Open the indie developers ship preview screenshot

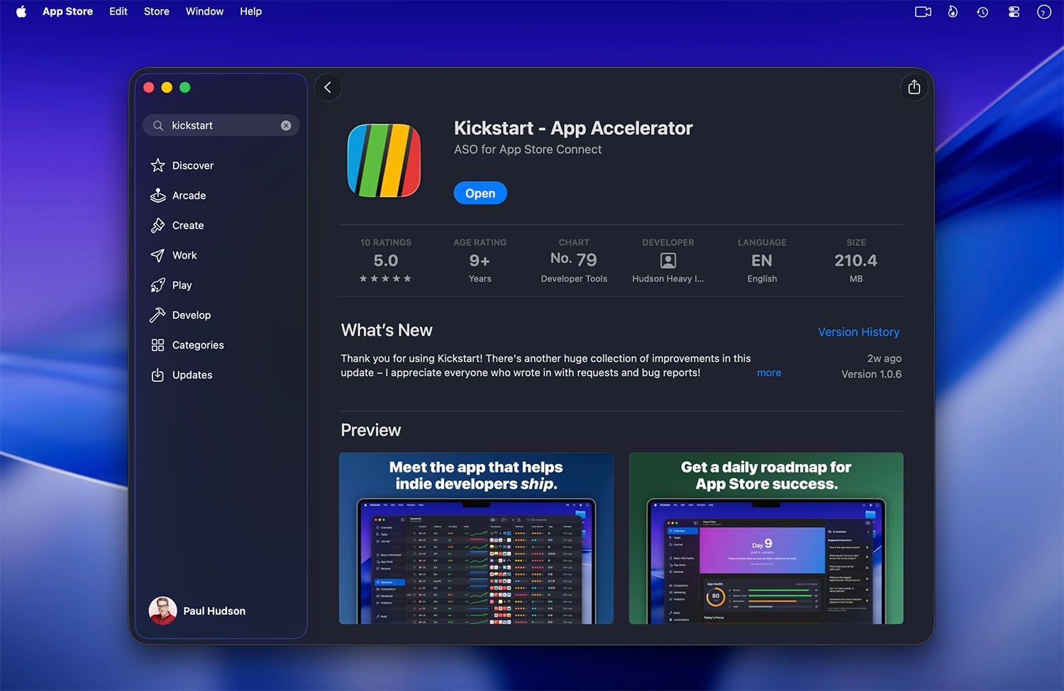tap(476, 538)
